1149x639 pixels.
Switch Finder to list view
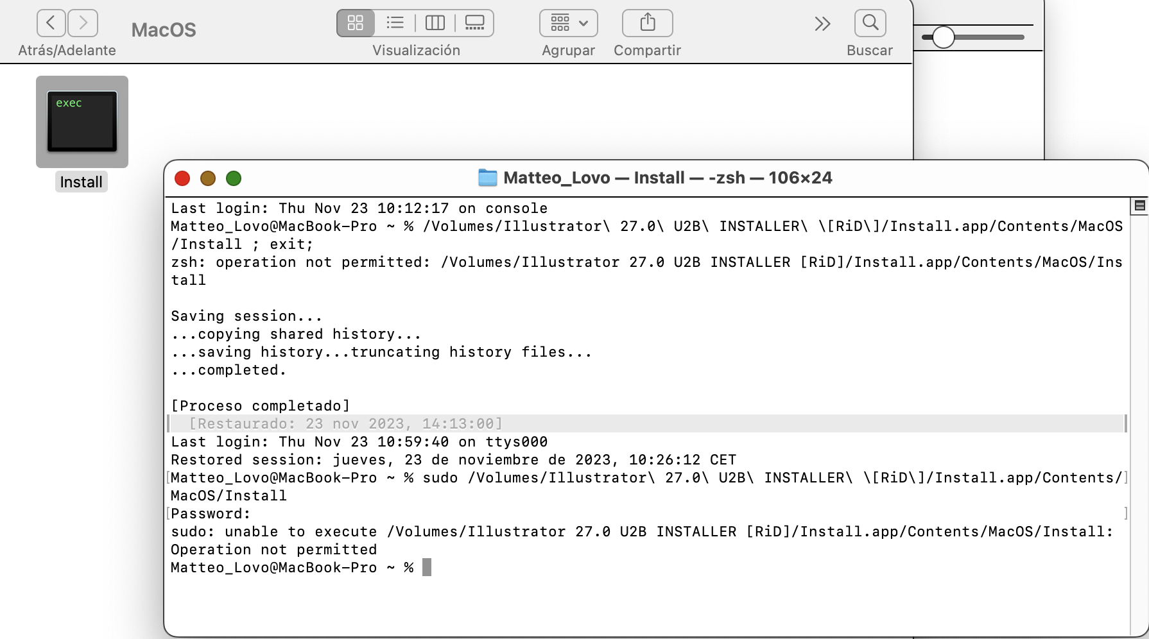coord(395,23)
